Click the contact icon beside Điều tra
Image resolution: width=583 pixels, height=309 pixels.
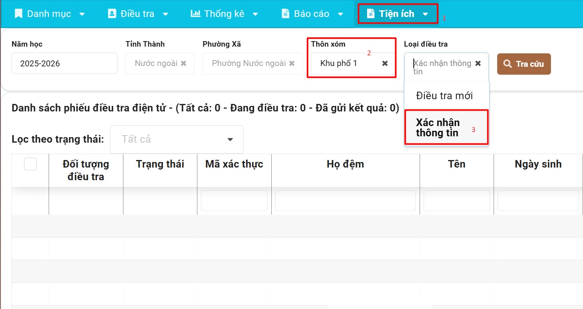[112, 14]
